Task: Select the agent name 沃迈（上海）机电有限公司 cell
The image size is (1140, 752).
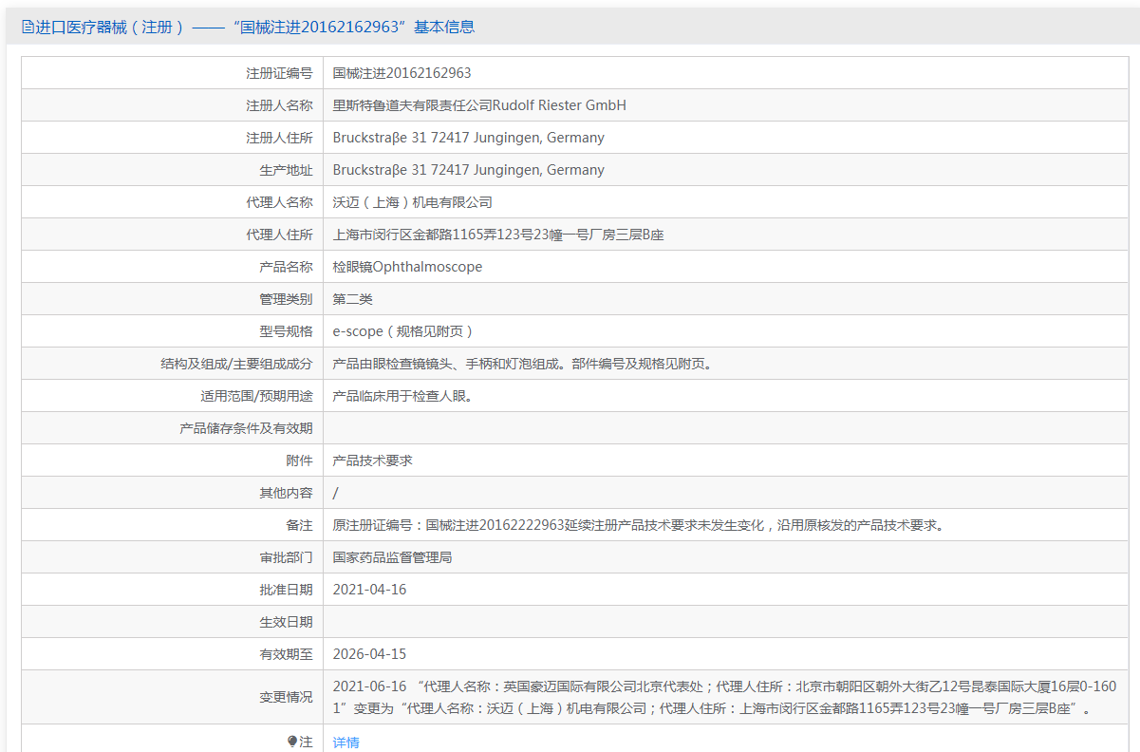Action: 412,202
